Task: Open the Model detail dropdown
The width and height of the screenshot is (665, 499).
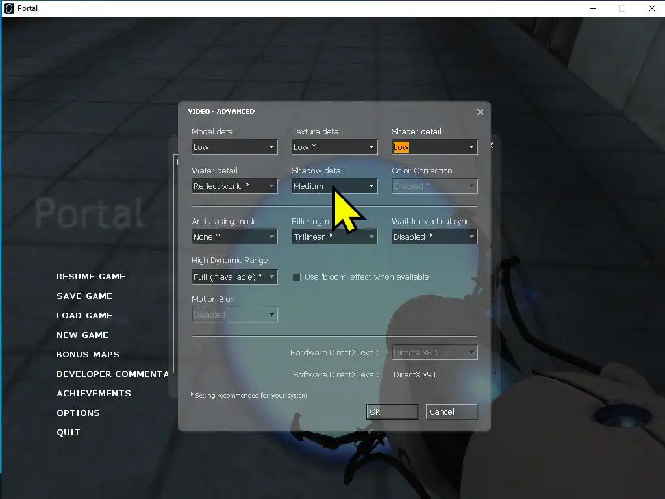Action: tap(234, 147)
